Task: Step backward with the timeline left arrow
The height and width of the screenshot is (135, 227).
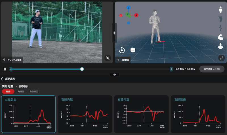Action: click(x=11, y=69)
